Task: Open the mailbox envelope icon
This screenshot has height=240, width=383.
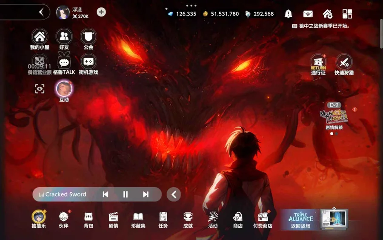Action: coord(308,14)
